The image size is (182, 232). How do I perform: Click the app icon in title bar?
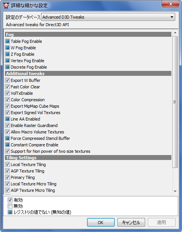point(6,5)
